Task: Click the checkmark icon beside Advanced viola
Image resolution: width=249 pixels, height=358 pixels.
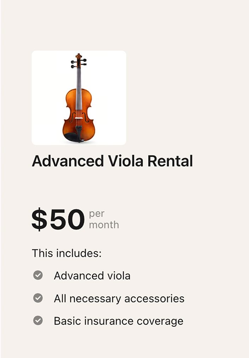Action: pos(38,275)
